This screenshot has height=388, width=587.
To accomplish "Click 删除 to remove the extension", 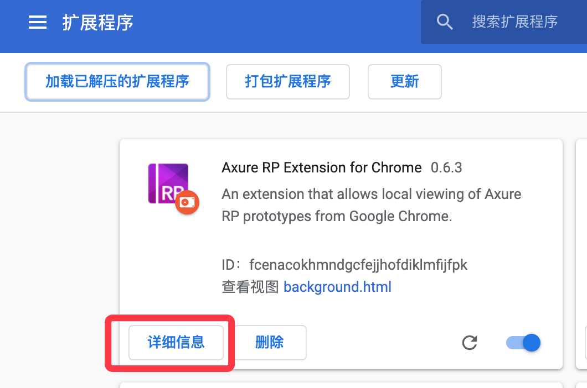I will 270,342.
